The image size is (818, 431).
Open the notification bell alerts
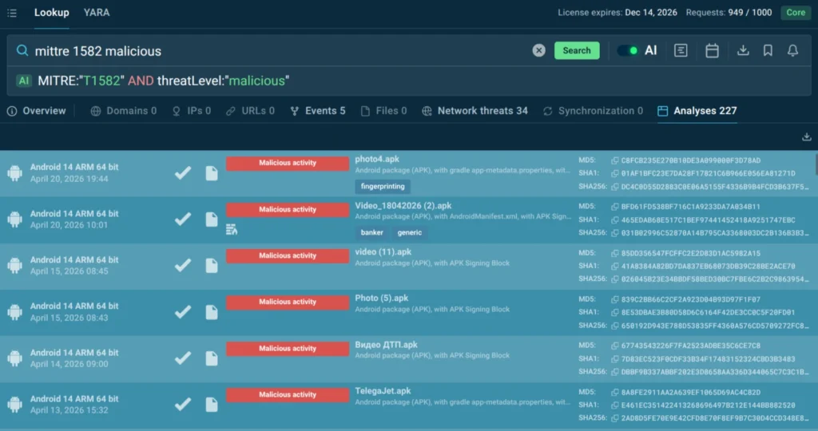point(792,50)
